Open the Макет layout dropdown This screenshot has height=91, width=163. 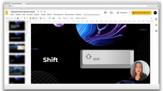click(x=66, y=18)
